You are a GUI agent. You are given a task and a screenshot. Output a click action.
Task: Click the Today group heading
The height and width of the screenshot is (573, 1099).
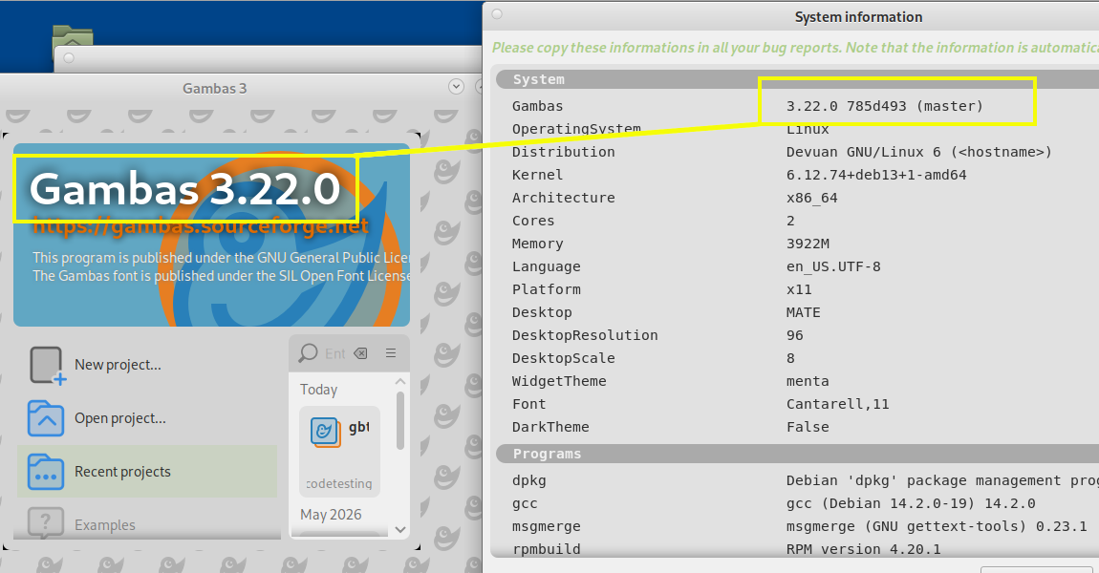[319, 390]
